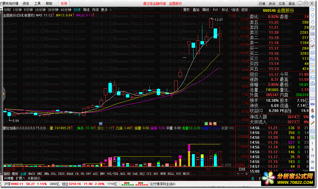Click the 服务 button at top right
Screen dimensions: 318x189
pyautogui.click(x=292, y=4)
